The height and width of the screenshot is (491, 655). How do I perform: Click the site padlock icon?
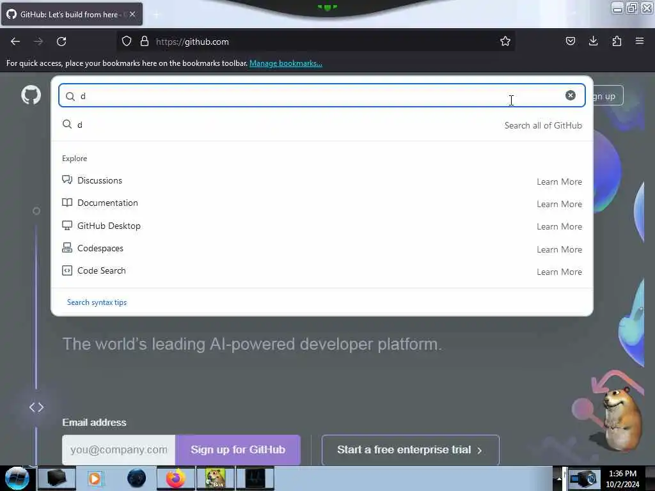click(145, 41)
